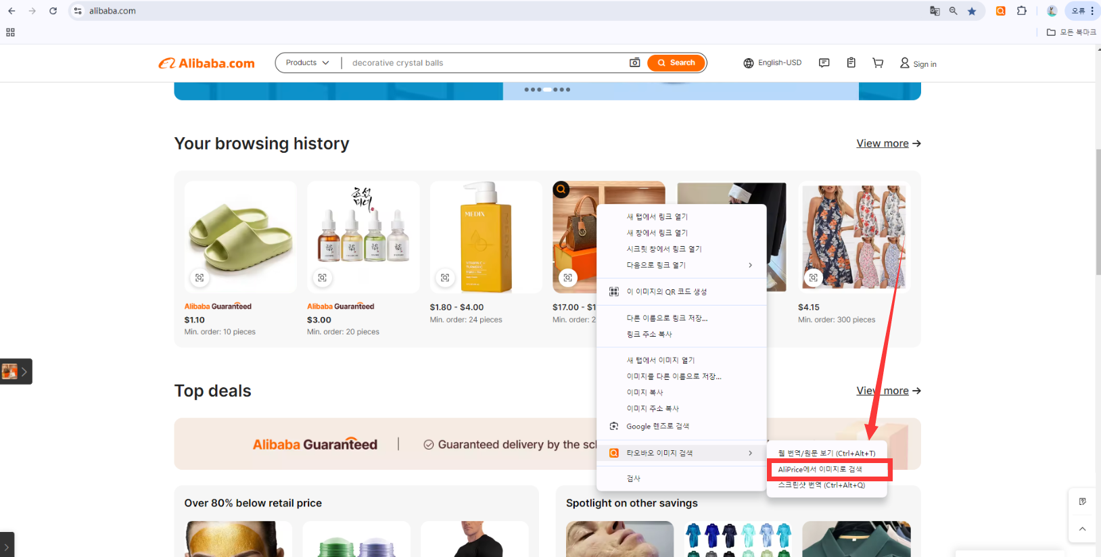This screenshot has height=557, width=1101.
Task: Open image search camera in search bar
Action: (635, 63)
